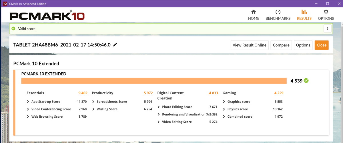
Task: Click the Compare button
Action: pyautogui.click(x=281, y=45)
